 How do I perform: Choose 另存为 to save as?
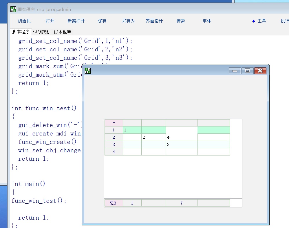point(128,21)
